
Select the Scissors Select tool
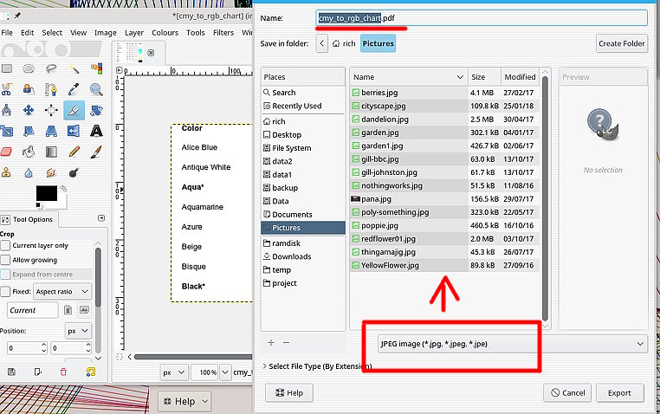tap(6, 89)
